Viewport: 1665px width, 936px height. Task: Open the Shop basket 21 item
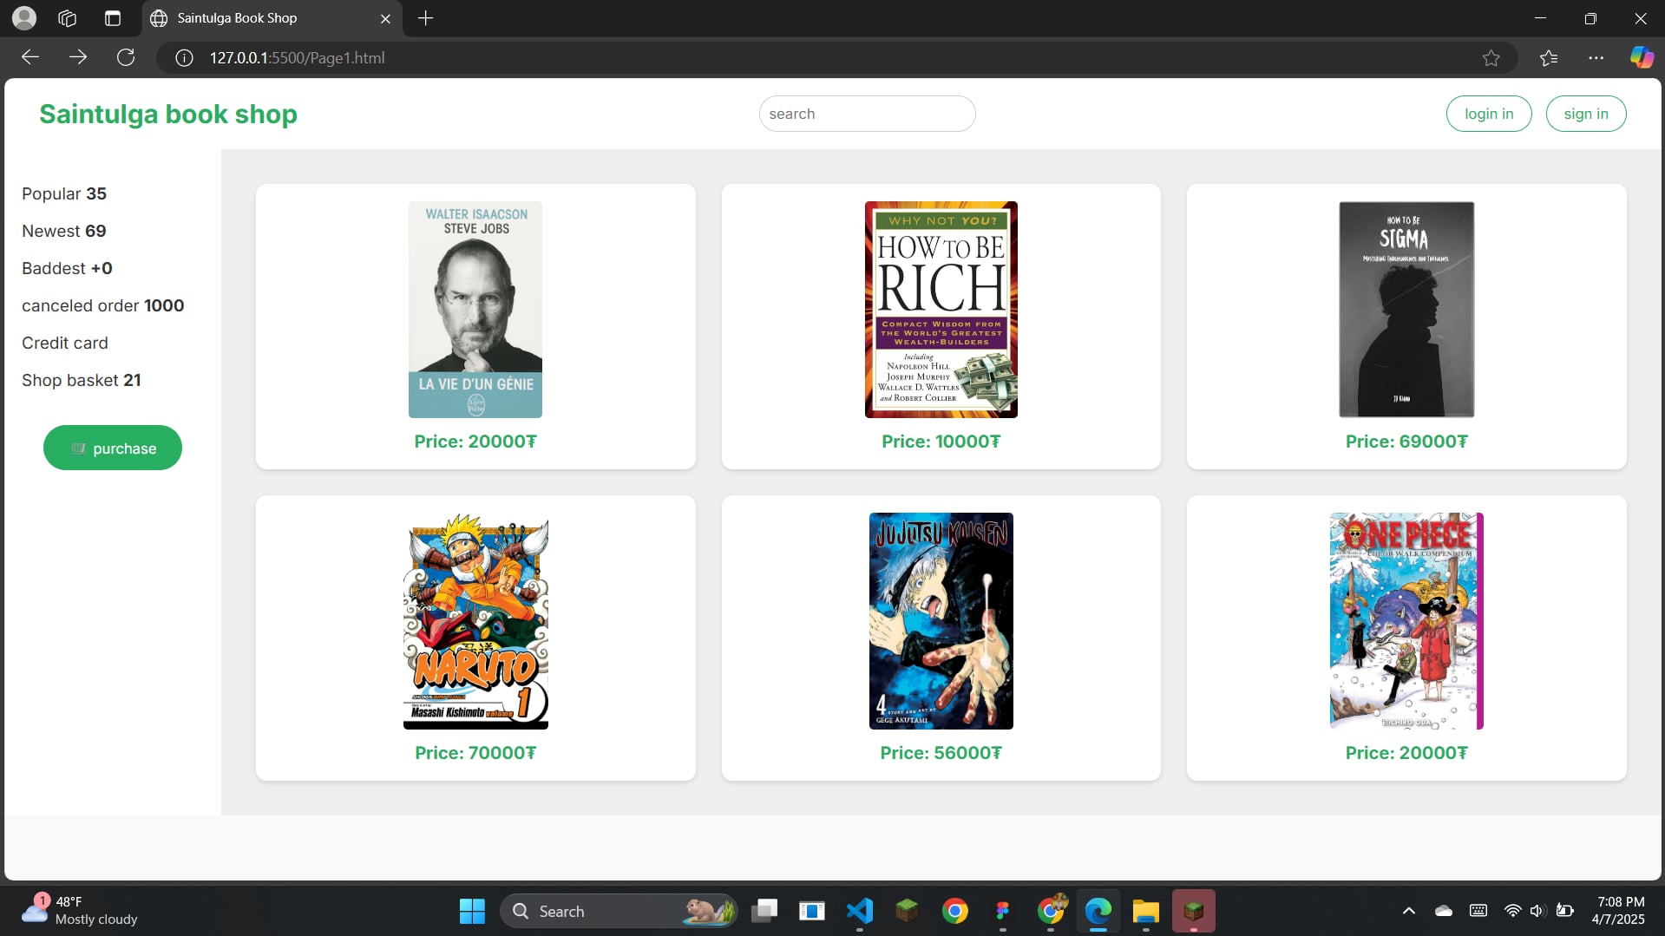pos(82,380)
